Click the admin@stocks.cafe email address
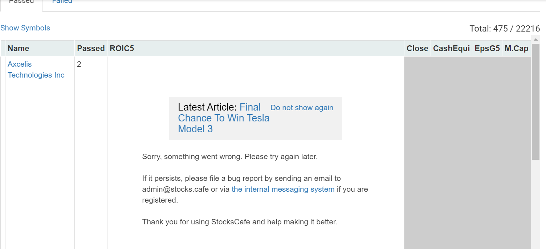 pyautogui.click(x=175, y=189)
